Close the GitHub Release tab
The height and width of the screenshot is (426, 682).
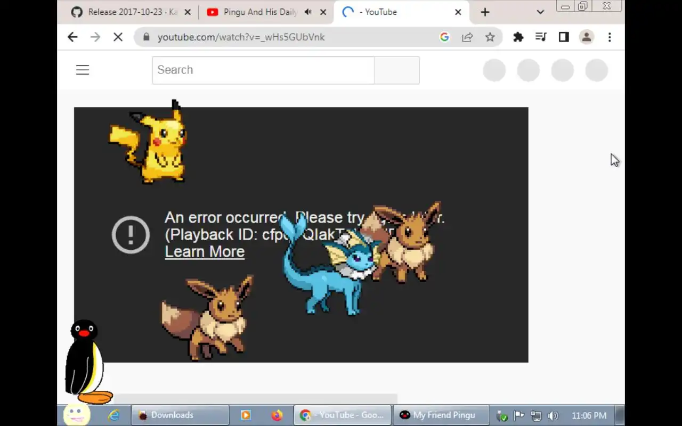pos(188,12)
